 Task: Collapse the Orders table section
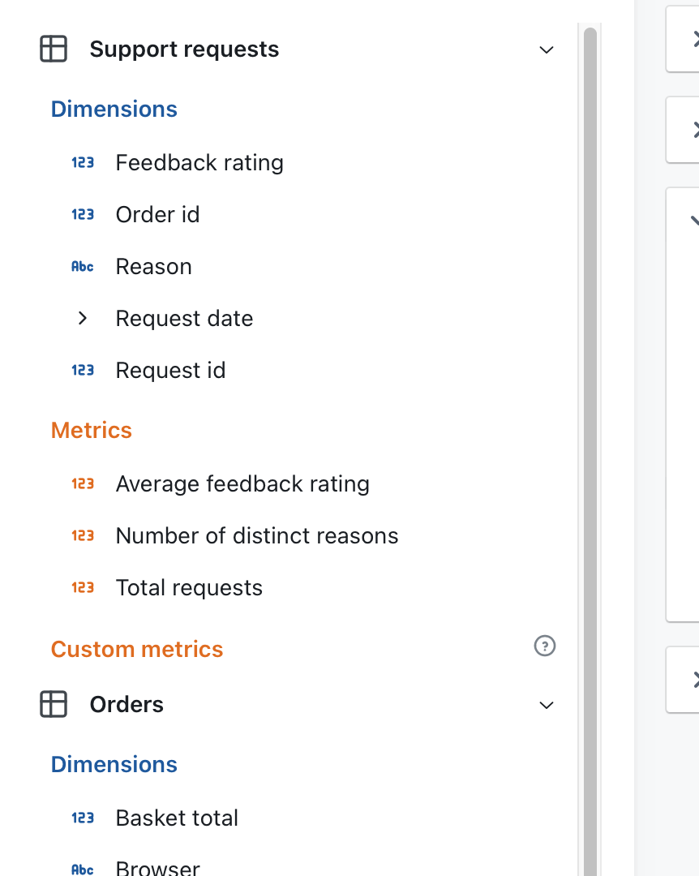point(546,705)
